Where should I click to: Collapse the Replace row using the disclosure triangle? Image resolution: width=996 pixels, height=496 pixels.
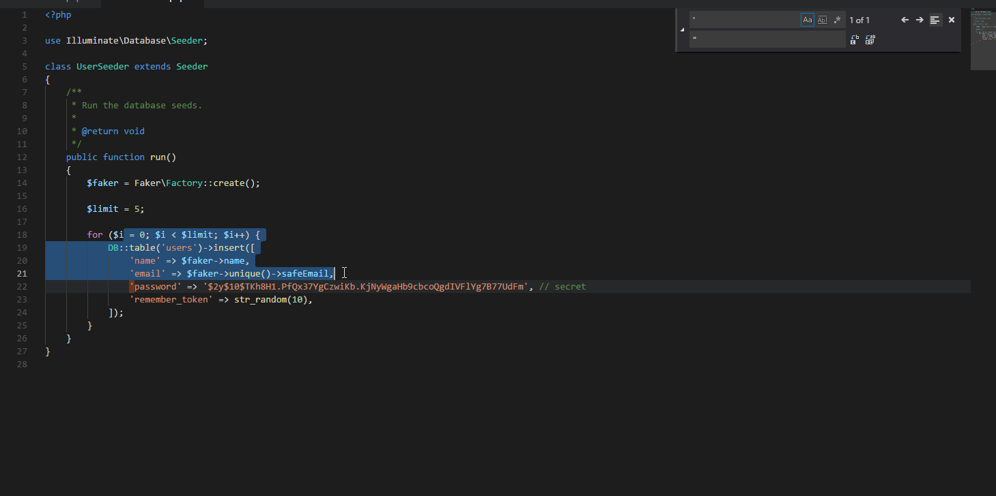[681, 30]
